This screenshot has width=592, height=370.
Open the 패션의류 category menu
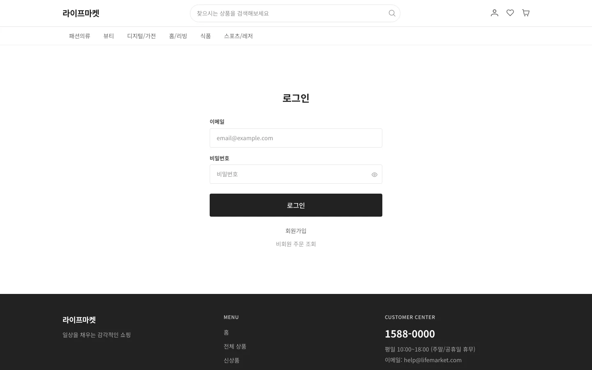(x=79, y=36)
